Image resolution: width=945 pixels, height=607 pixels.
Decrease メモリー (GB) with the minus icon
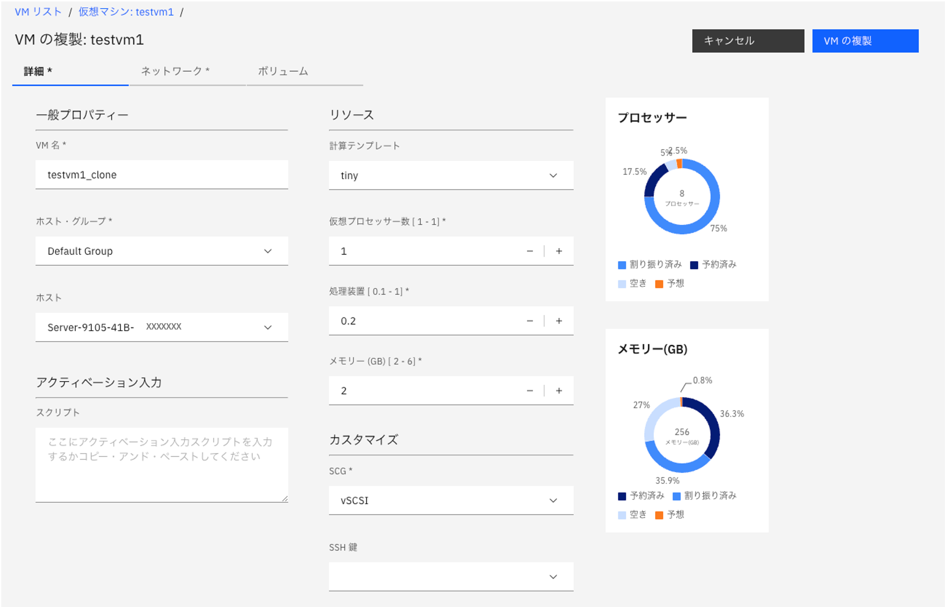[x=530, y=391]
